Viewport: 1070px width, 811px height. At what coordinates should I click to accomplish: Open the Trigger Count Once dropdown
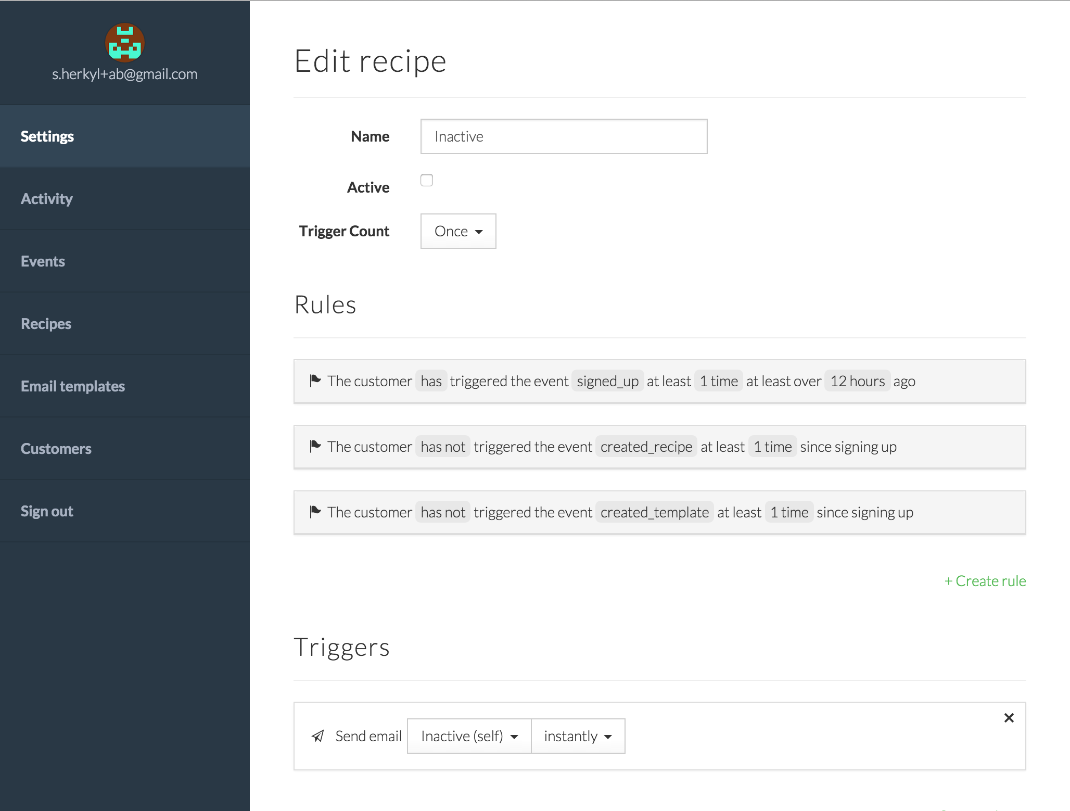(458, 231)
